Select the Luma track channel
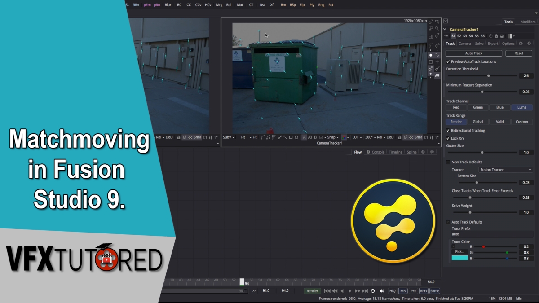The width and height of the screenshot is (539, 303). click(x=522, y=107)
